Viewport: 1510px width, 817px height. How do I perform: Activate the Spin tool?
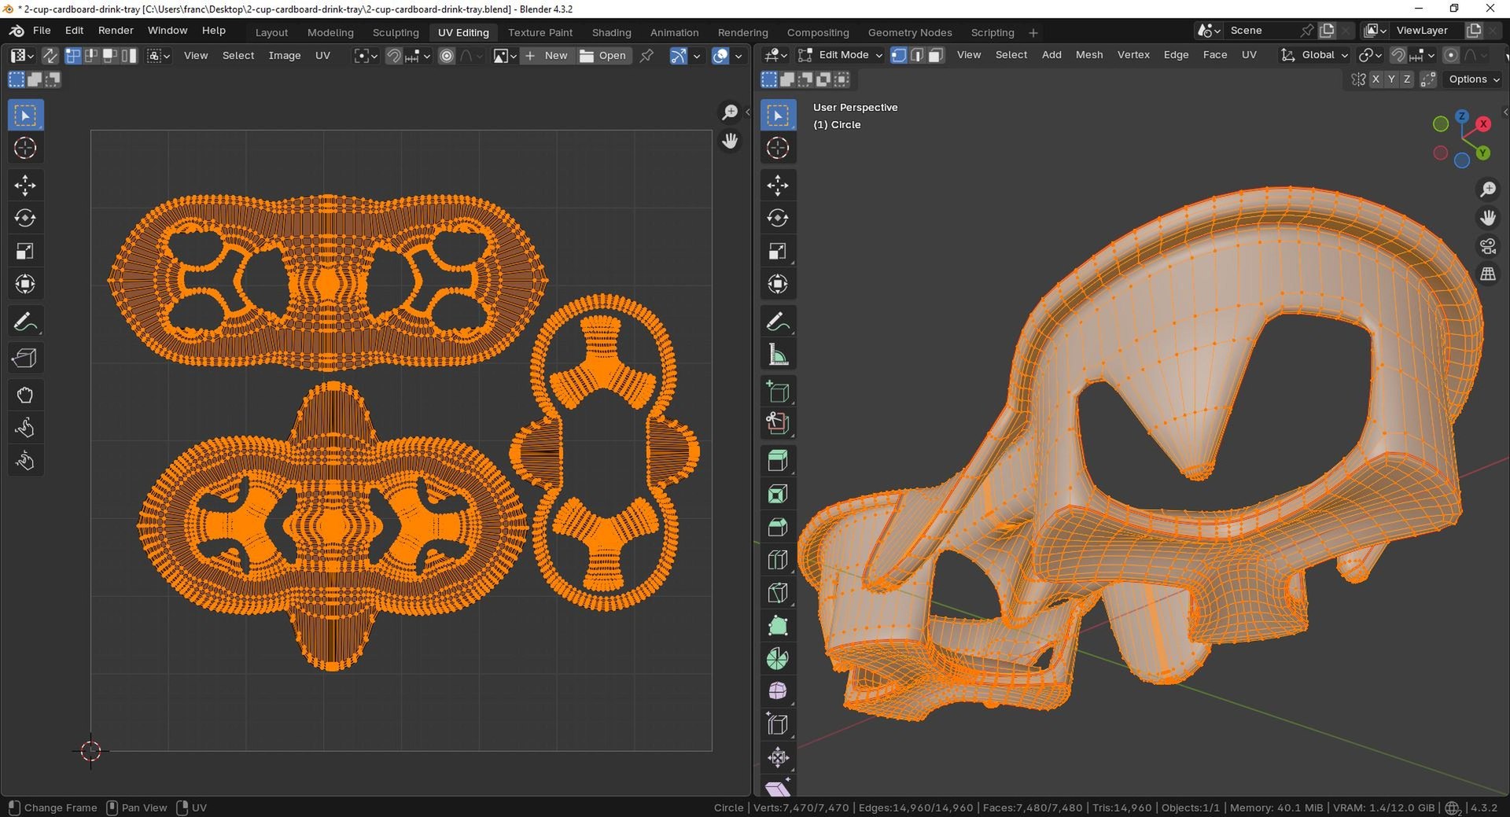[x=778, y=659]
